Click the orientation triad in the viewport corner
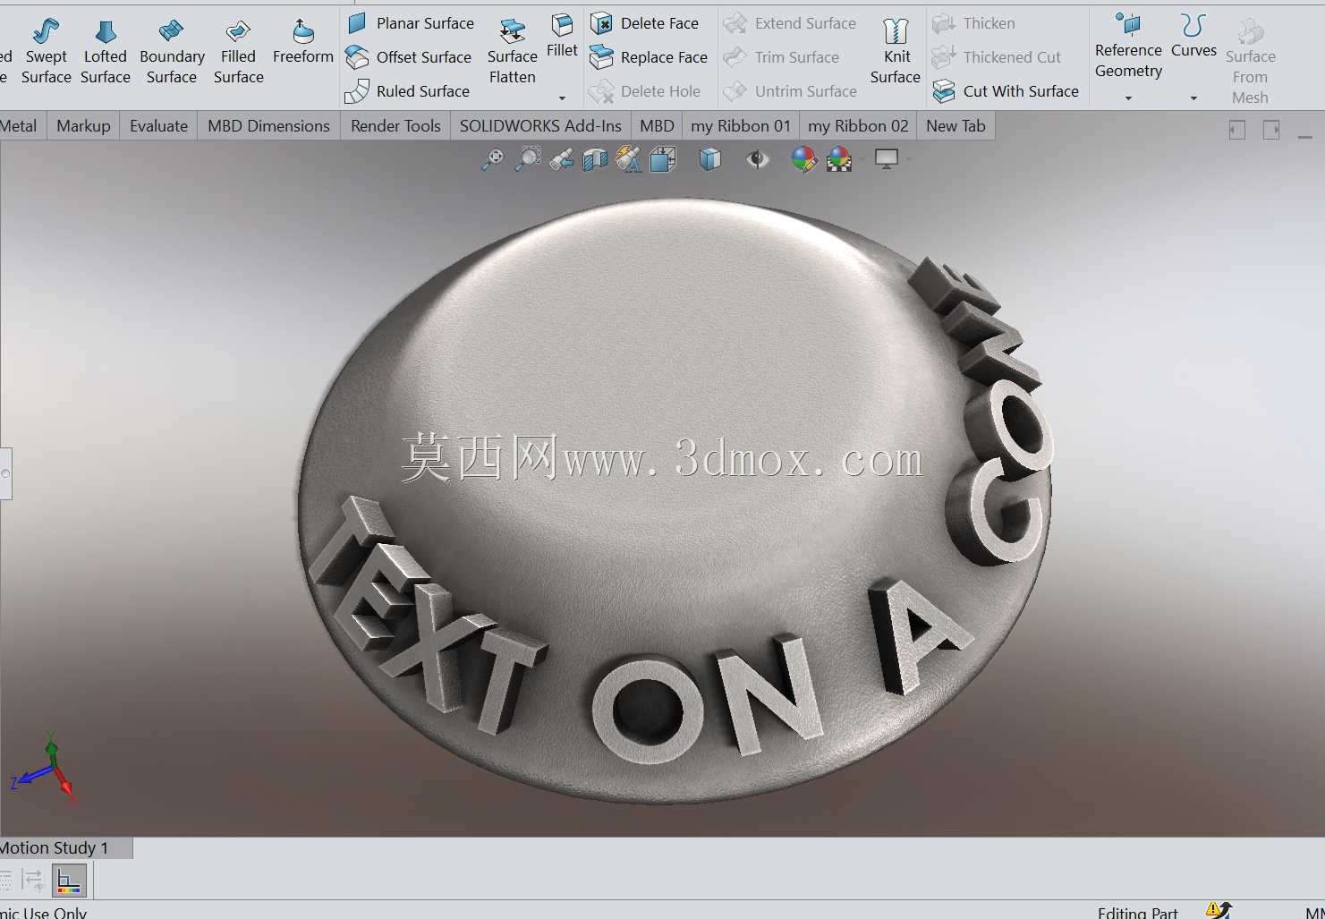Viewport: 1325px width, 919px height. tap(44, 768)
